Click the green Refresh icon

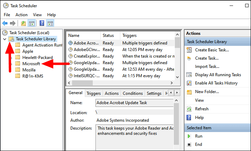click(189, 109)
